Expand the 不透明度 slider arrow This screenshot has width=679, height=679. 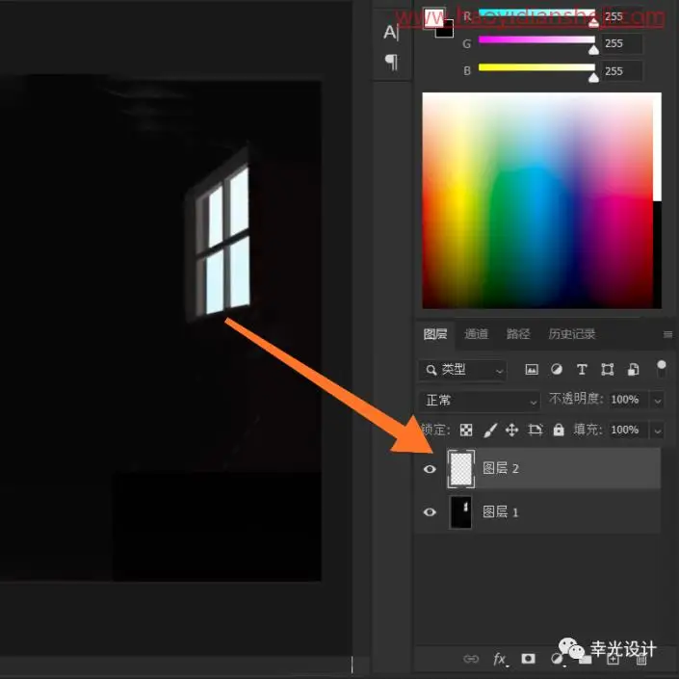pos(658,401)
